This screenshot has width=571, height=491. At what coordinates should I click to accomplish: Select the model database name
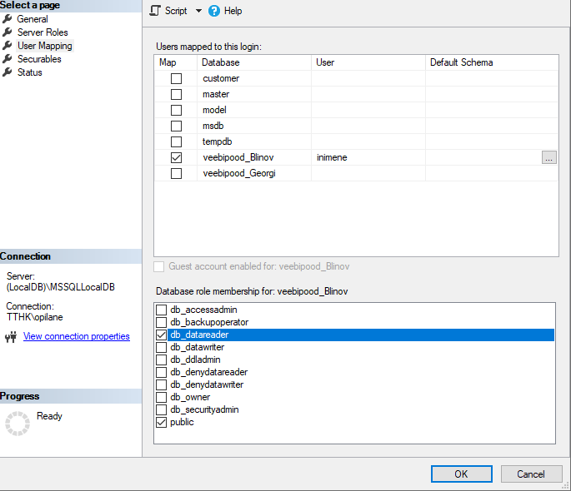214,110
